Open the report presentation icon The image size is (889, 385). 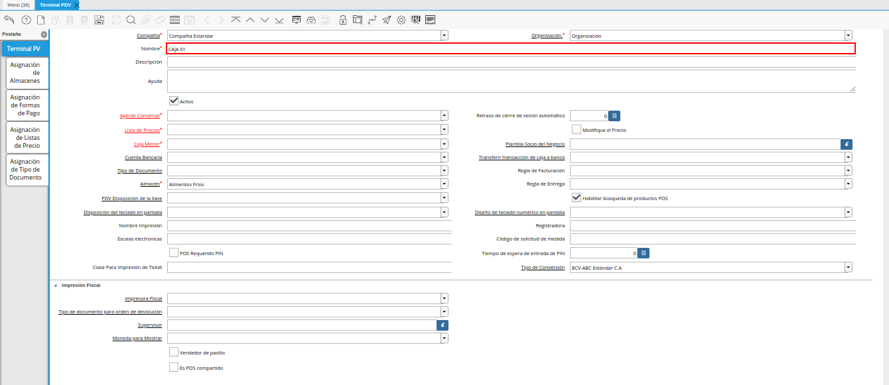click(x=297, y=20)
